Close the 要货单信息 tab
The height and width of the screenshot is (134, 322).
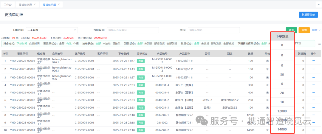click(35, 4)
